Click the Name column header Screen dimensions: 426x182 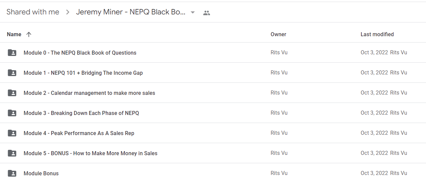[x=14, y=34]
